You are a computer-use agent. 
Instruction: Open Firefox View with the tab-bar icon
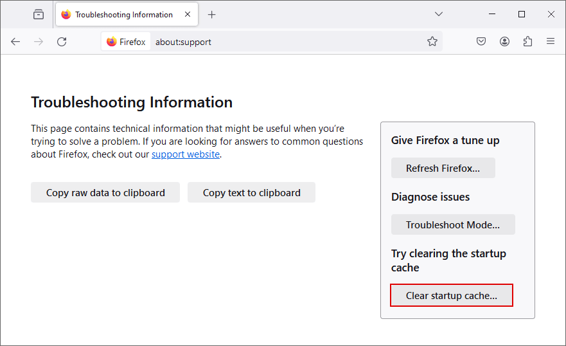click(39, 14)
